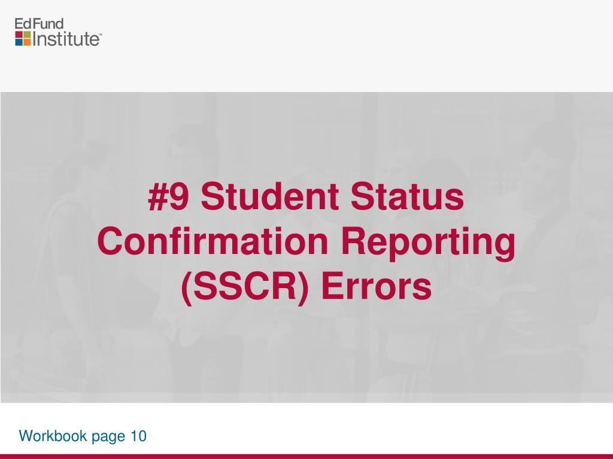Click the 'EdFund' text in the logo
613x459 pixels.
point(39,24)
